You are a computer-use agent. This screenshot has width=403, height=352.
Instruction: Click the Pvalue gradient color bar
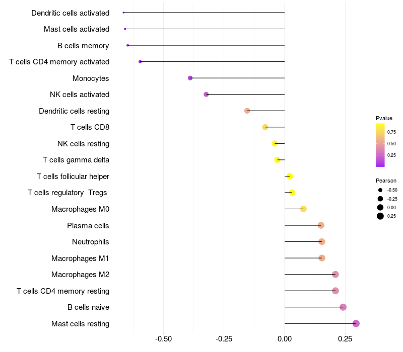380,145
